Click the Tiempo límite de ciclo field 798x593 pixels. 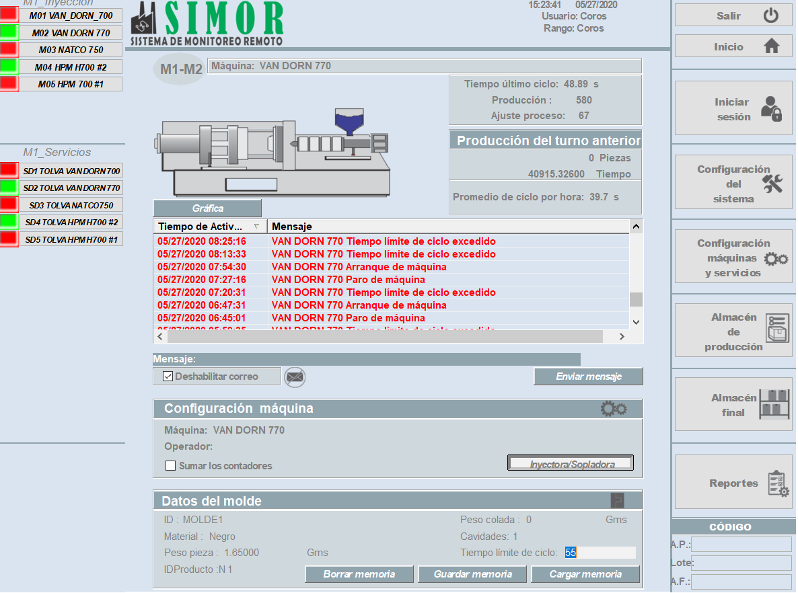pos(600,553)
